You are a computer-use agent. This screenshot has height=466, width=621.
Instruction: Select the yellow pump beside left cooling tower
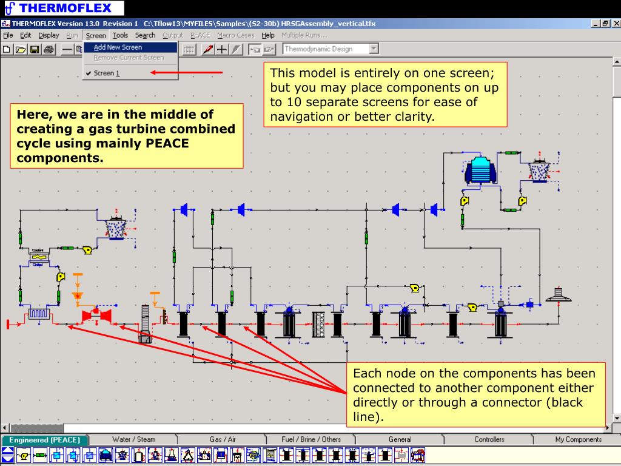click(87, 250)
